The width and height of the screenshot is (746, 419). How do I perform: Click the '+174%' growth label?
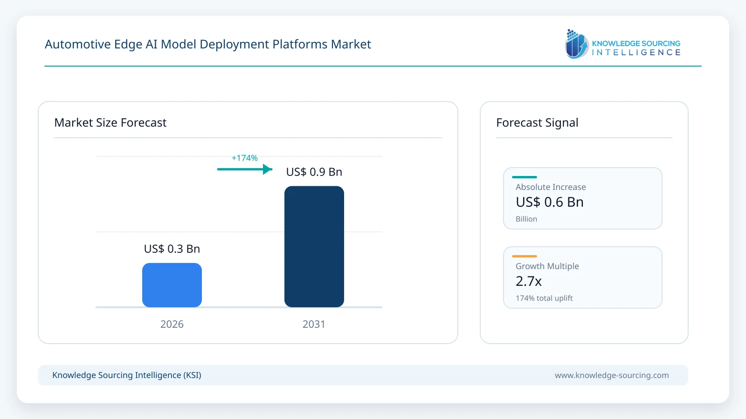[x=245, y=158]
